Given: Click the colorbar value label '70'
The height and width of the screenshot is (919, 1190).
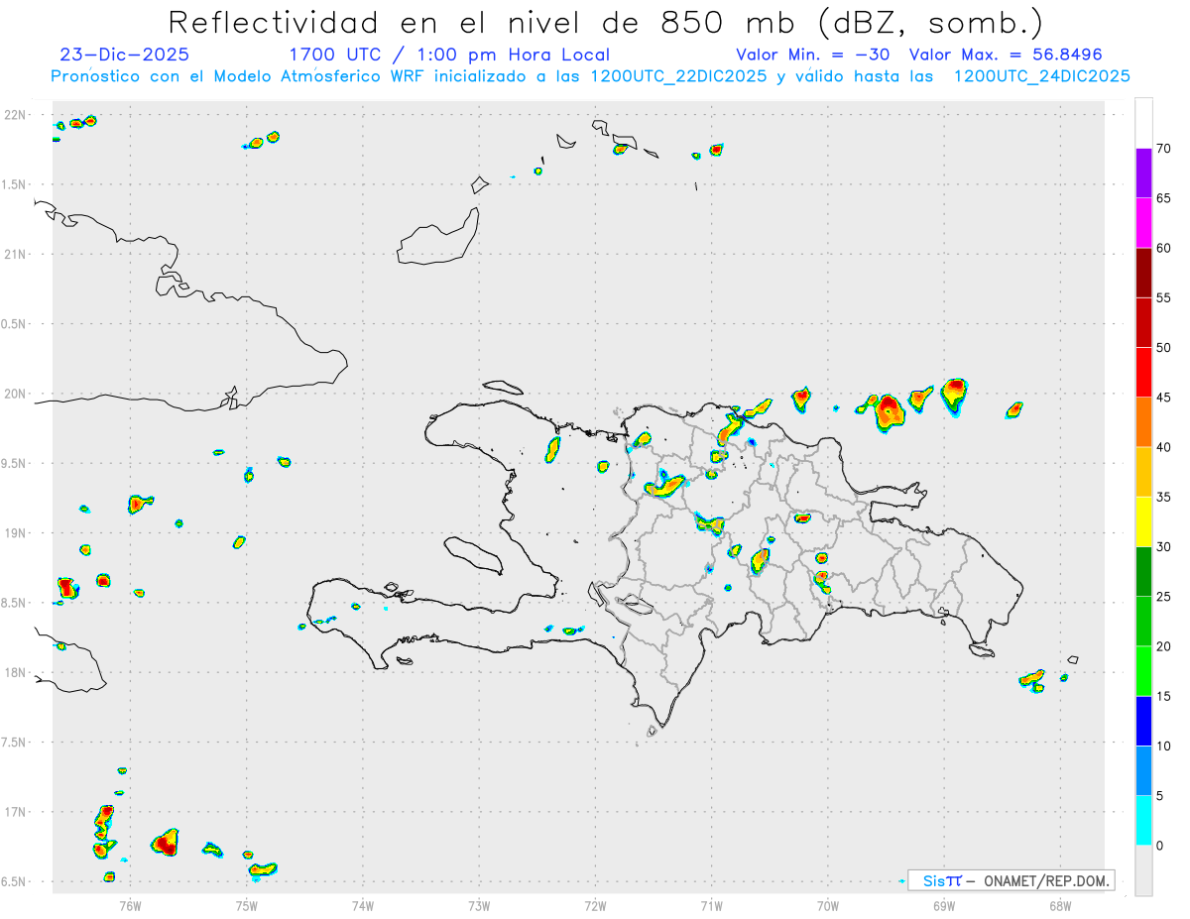Looking at the screenshot, I should click(1164, 149).
